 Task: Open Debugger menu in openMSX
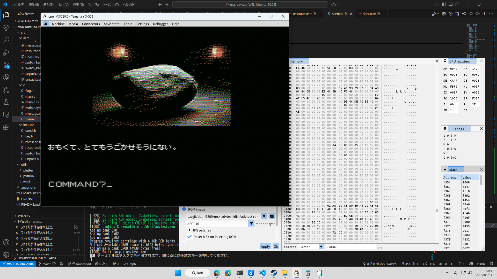pos(160,24)
